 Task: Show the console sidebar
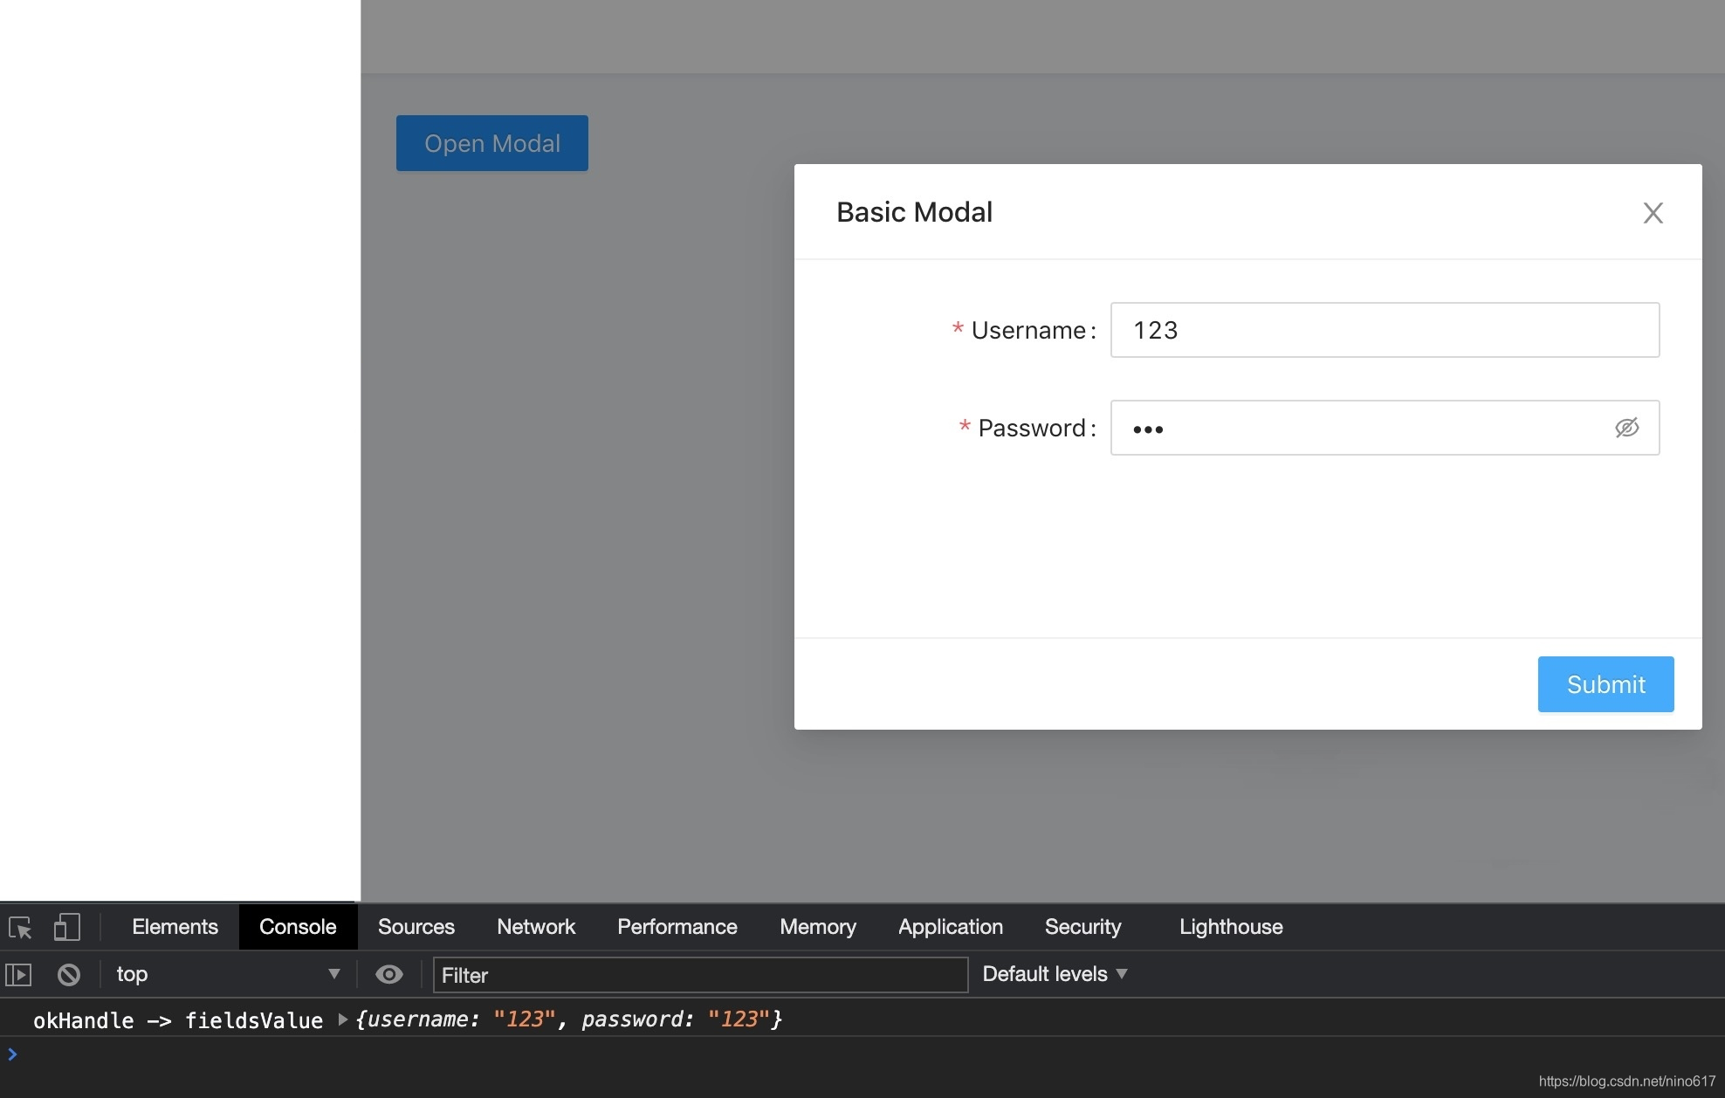coord(19,974)
